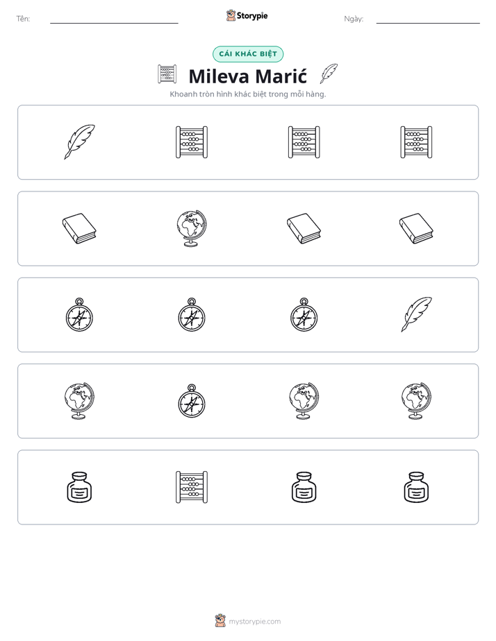Click the last abacus in first row

(x=416, y=142)
